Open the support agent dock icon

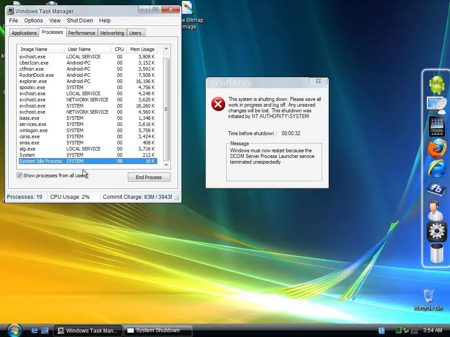pyautogui.click(x=435, y=210)
